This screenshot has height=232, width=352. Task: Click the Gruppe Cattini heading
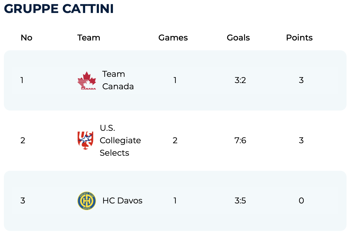click(59, 9)
